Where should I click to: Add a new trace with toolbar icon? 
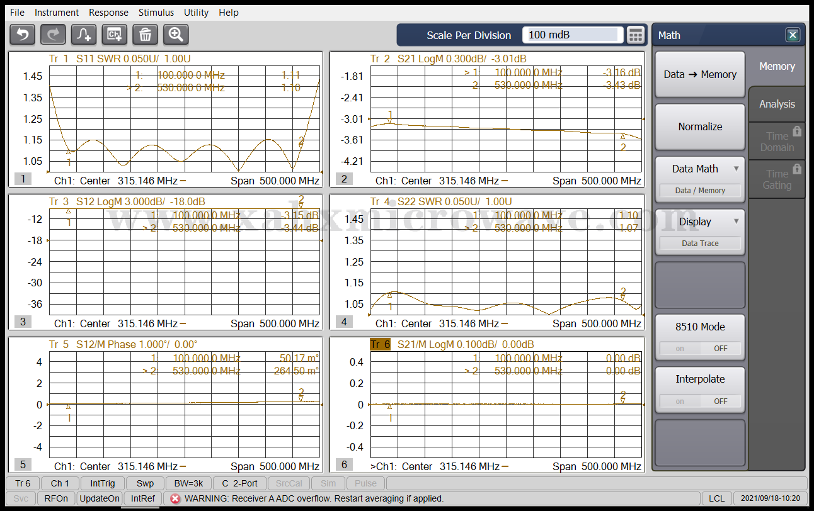point(84,35)
